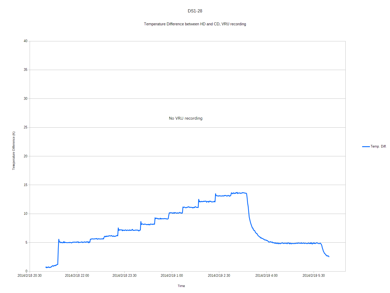This screenshot has width=390, height=293.
Task: Click the 2014/2/19 2:30 time label
Action: tap(219, 276)
